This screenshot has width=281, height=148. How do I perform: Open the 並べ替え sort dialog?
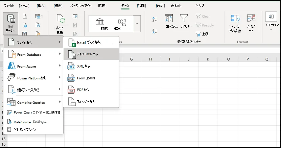[171, 21]
